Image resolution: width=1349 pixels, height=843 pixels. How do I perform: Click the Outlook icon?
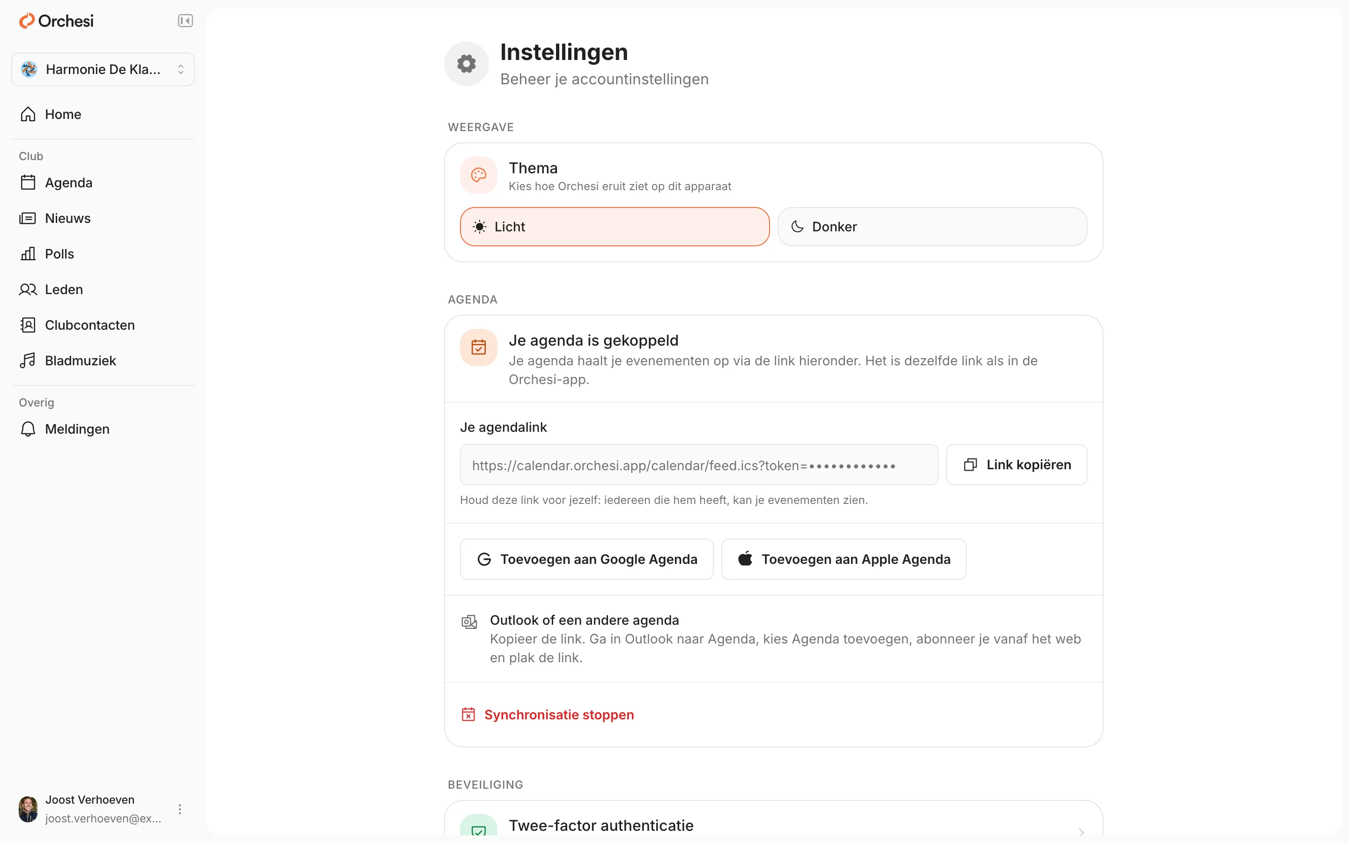pyautogui.click(x=469, y=622)
